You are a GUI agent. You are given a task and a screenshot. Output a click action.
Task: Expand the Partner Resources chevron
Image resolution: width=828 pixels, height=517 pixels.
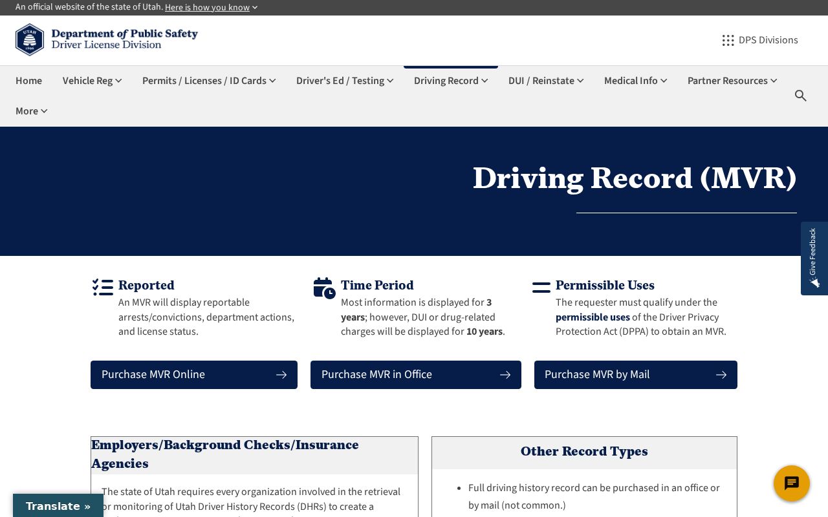tap(774, 81)
